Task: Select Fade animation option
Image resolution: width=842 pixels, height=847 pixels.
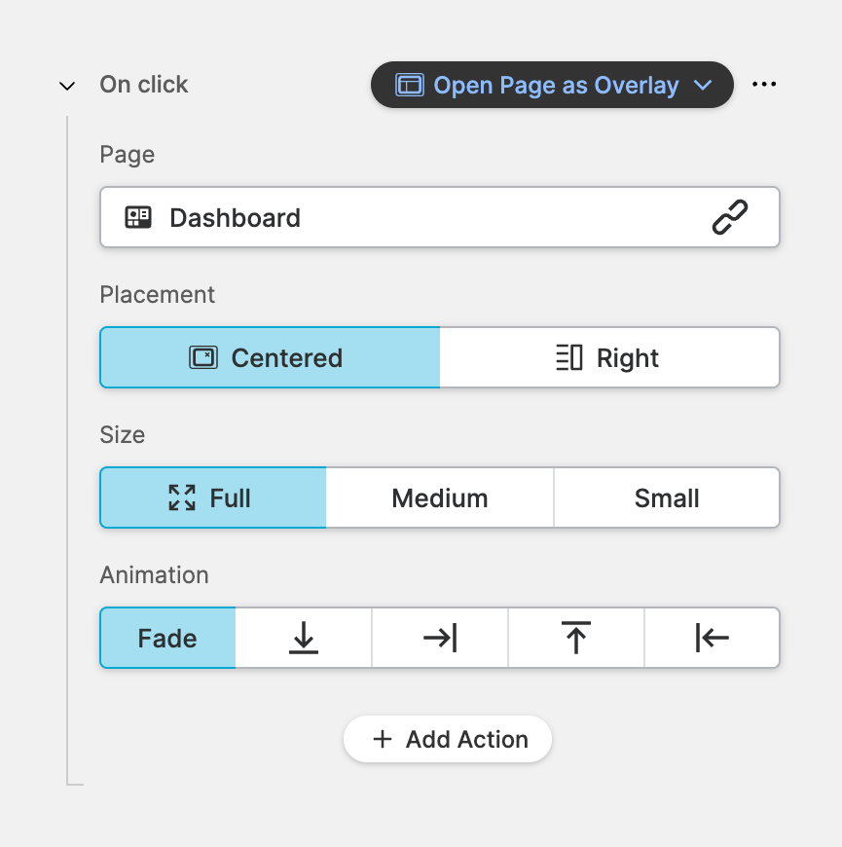Action: pos(167,639)
